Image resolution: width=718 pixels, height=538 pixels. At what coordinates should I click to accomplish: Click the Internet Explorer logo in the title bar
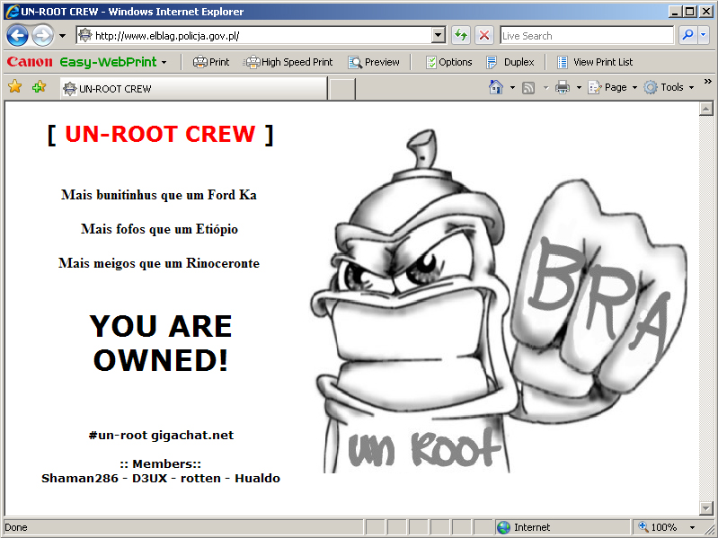(13, 12)
